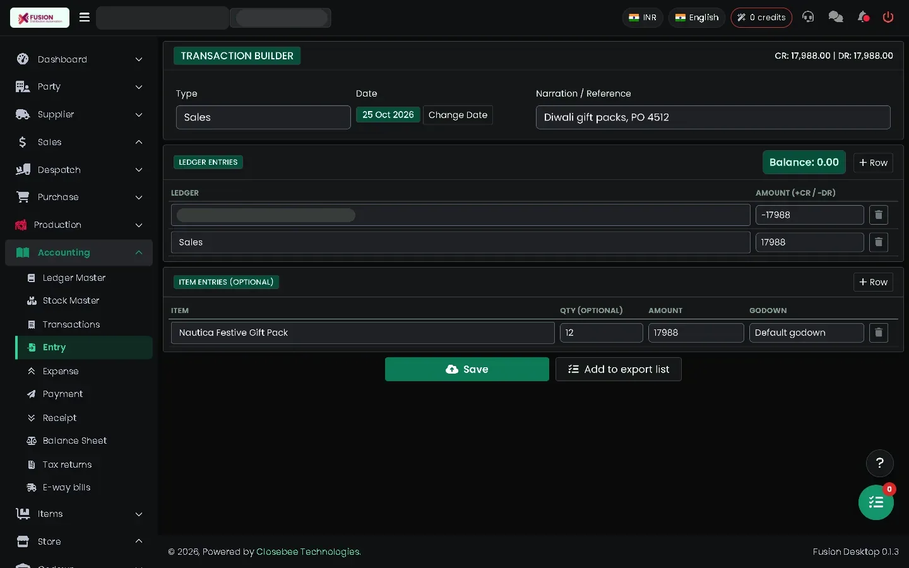View notifications bell icon

[x=863, y=17]
